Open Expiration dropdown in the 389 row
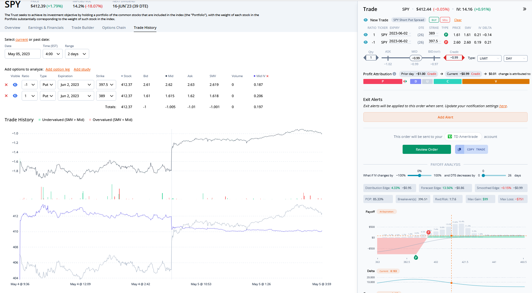The height and width of the screenshot is (293, 532). coord(76,96)
